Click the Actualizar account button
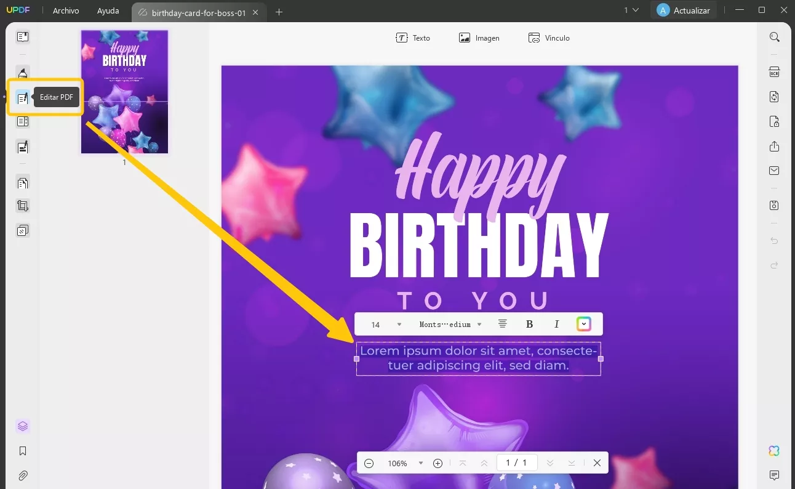This screenshot has height=489, width=795. tap(684, 10)
